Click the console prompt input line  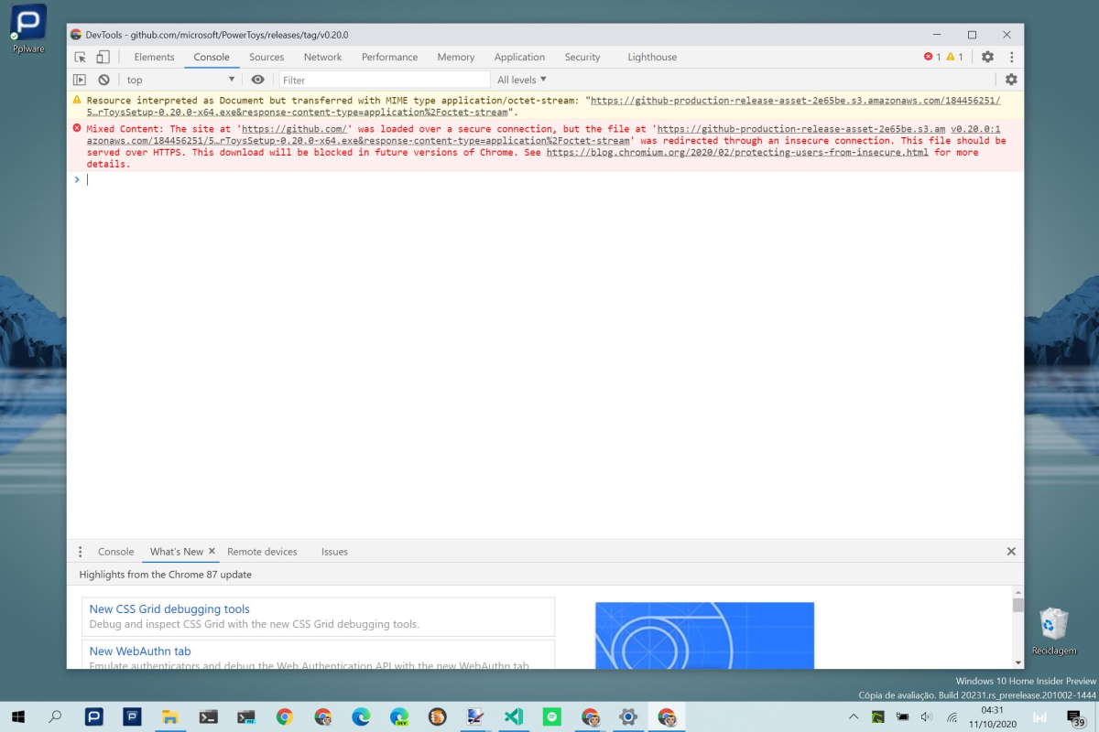coord(549,180)
